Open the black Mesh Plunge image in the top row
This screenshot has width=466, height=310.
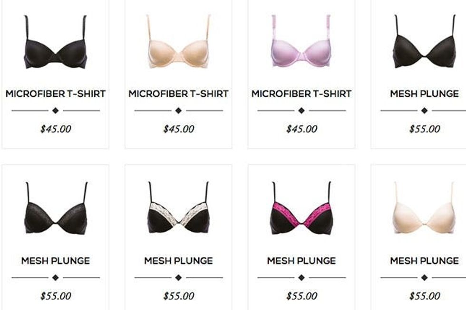pyautogui.click(x=424, y=41)
